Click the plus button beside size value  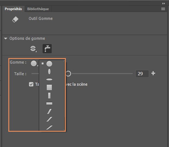click(x=153, y=73)
